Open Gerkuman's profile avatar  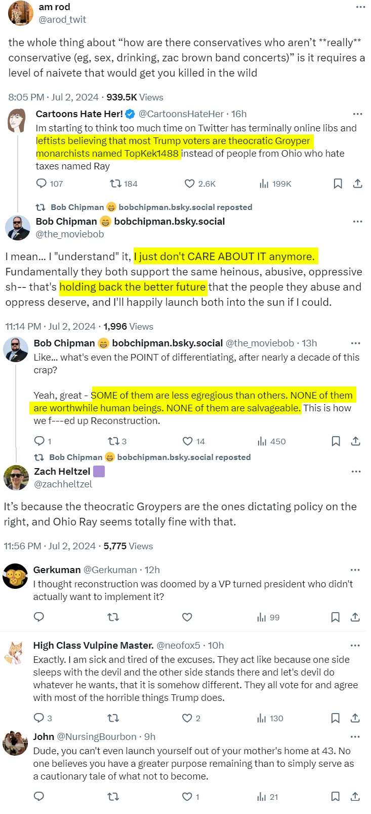pos(15,576)
